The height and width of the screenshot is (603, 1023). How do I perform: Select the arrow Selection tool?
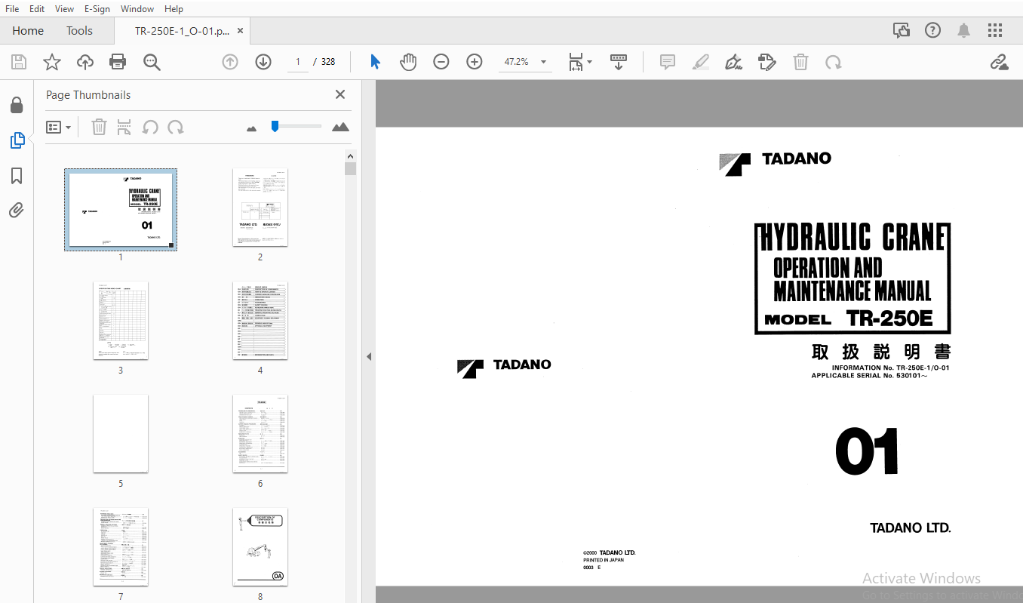(x=375, y=62)
